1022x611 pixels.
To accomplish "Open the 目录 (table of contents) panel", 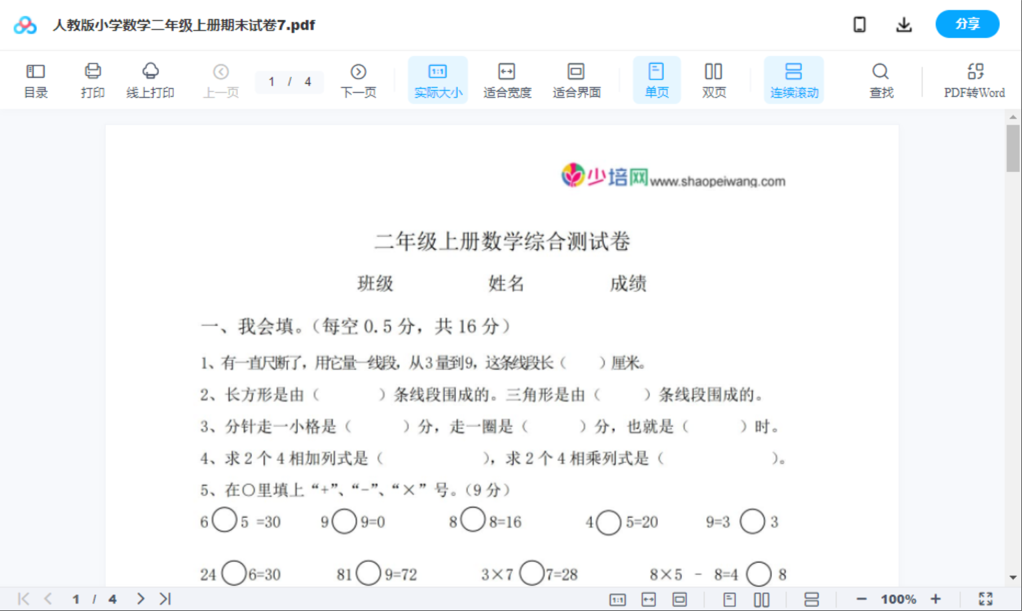I will (36, 79).
